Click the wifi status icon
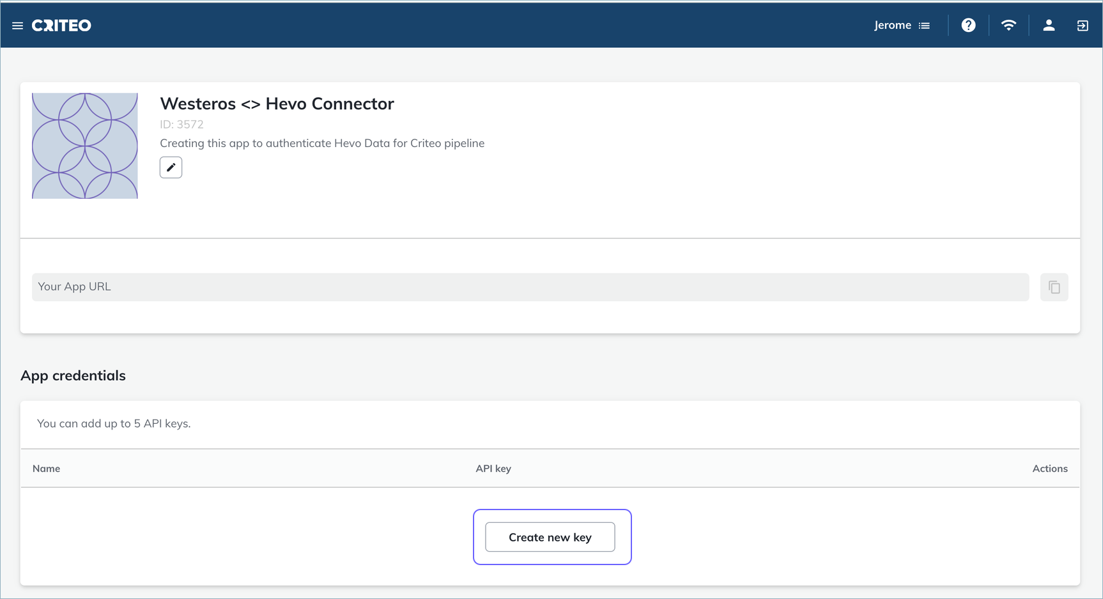This screenshot has height=599, width=1103. coord(1008,26)
